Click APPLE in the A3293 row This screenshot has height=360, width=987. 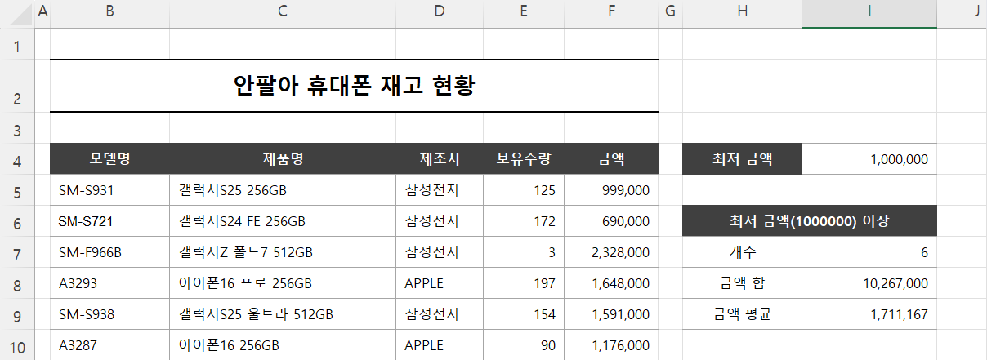click(x=440, y=283)
